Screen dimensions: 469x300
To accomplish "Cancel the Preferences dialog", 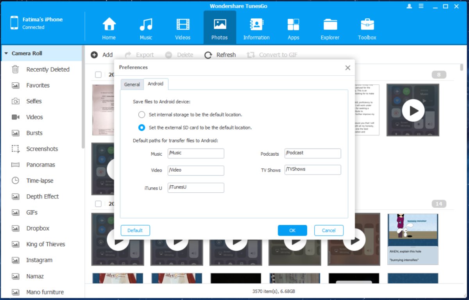I will tap(329, 231).
